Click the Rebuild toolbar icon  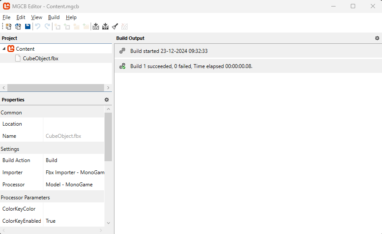pyautogui.click(x=105, y=26)
